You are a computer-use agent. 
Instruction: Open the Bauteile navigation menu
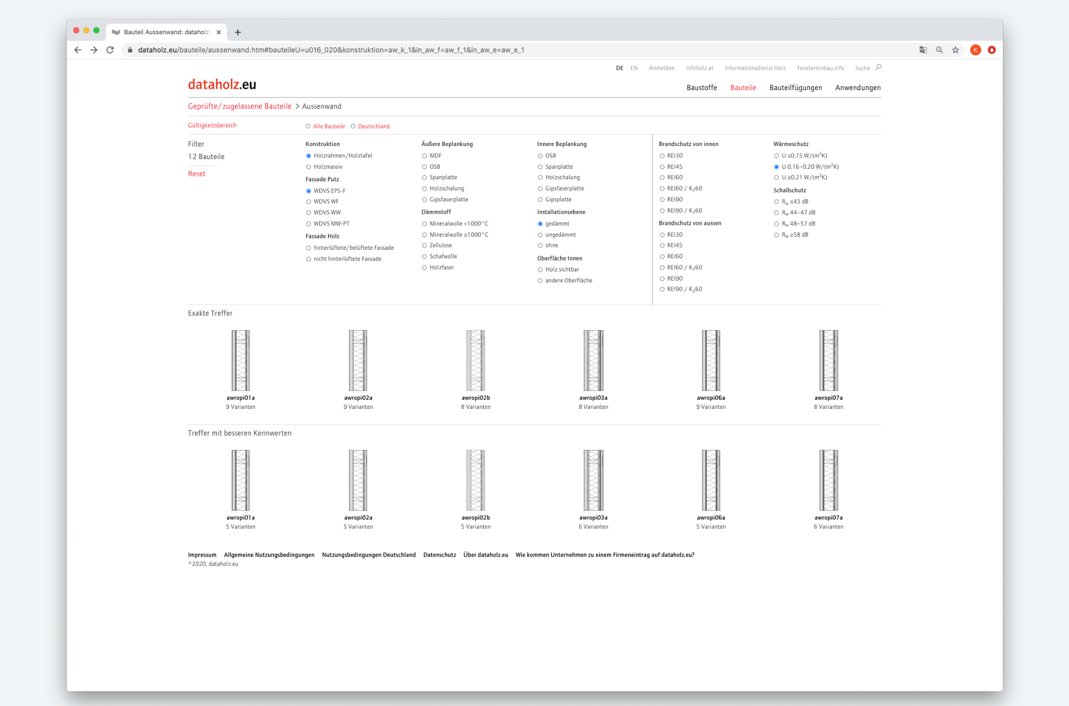[743, 88]
